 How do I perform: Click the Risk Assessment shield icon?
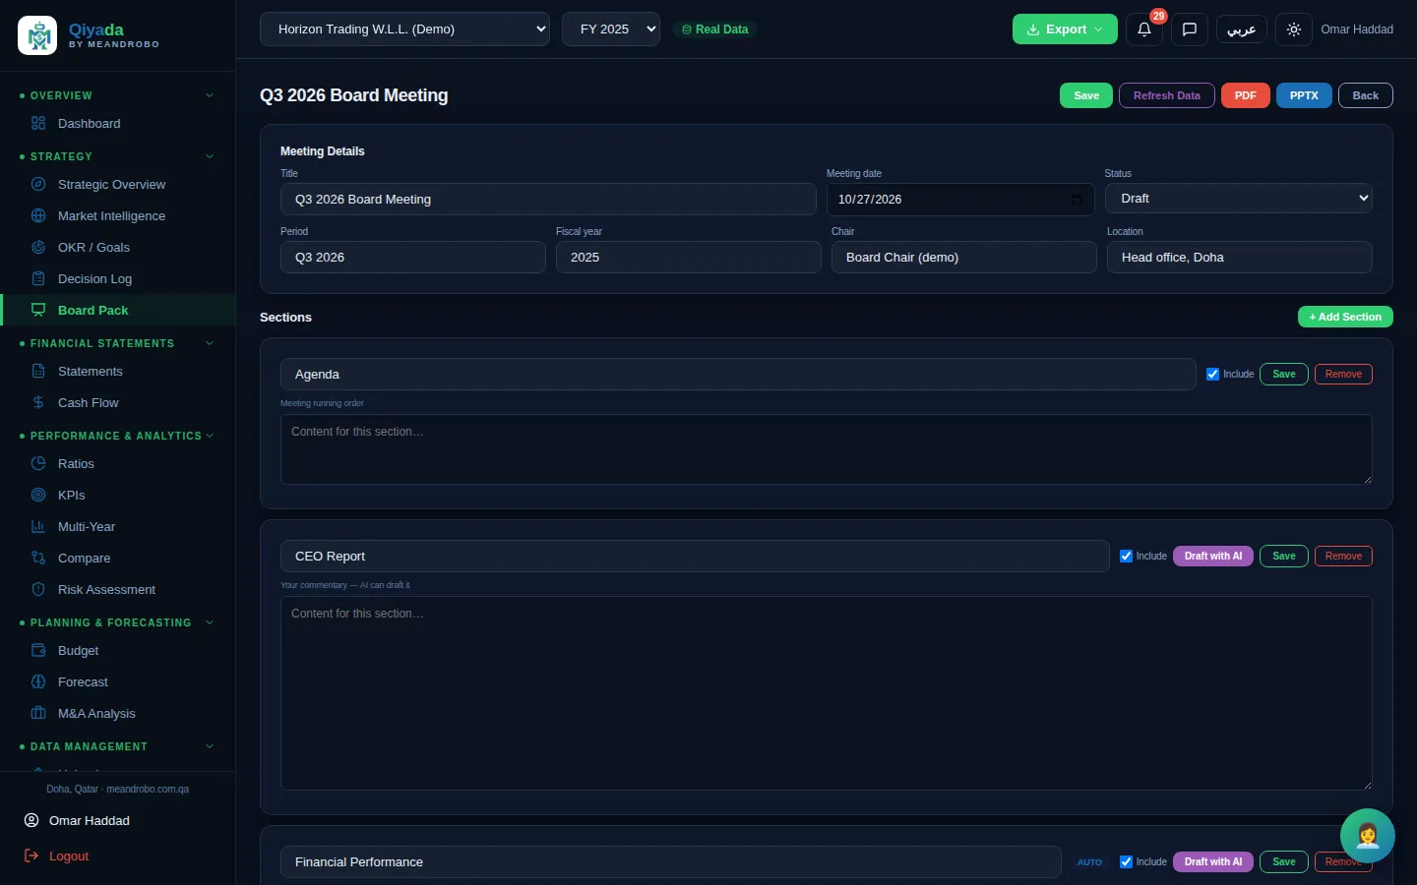point(38,589)
